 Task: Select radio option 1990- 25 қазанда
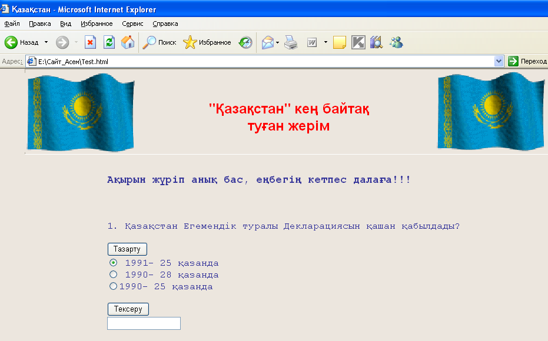[x=113, y=286]
